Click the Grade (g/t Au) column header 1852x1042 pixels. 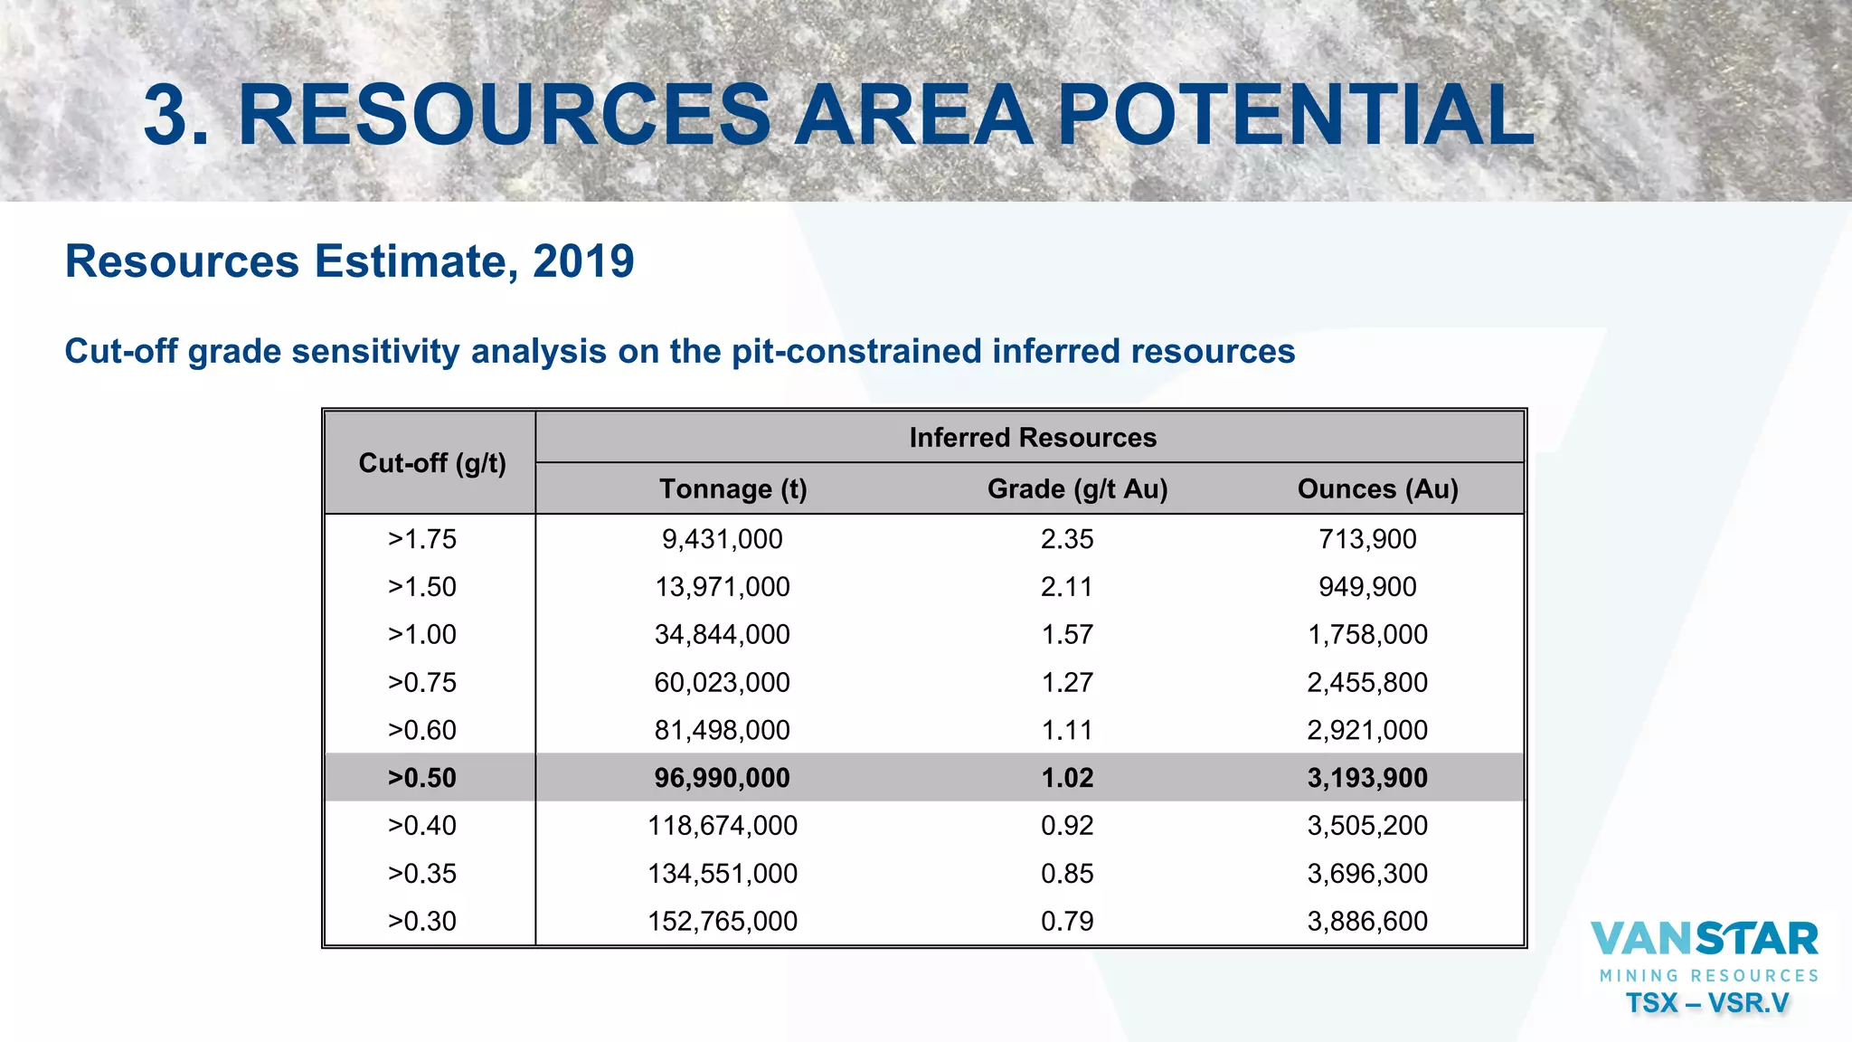[x=1077, y=489]
